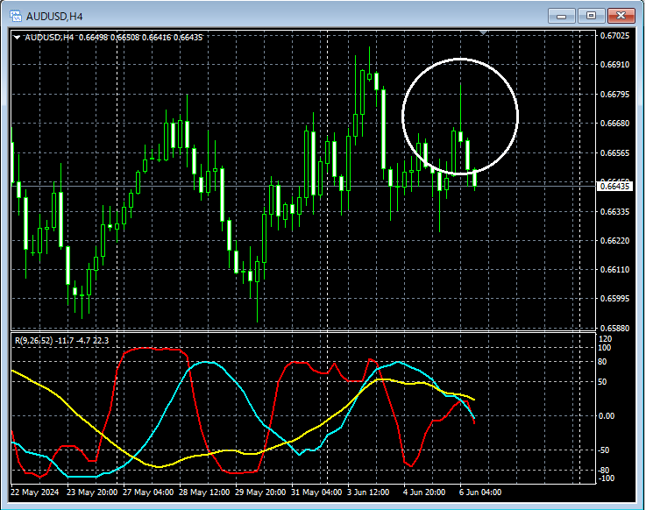
Task: Click the chart shift triangle marker
Action: point(484,32)
